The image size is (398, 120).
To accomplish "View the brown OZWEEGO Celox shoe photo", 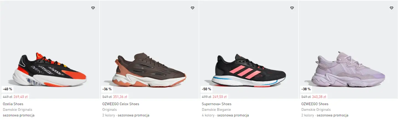I will pyautogui.click(x=149, y=70).
